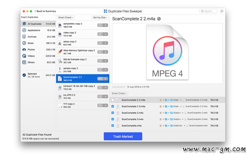Select SQLite Example copy 2 group
The height and width of the screenshot is (154, 246).
(x=83, y=61)
